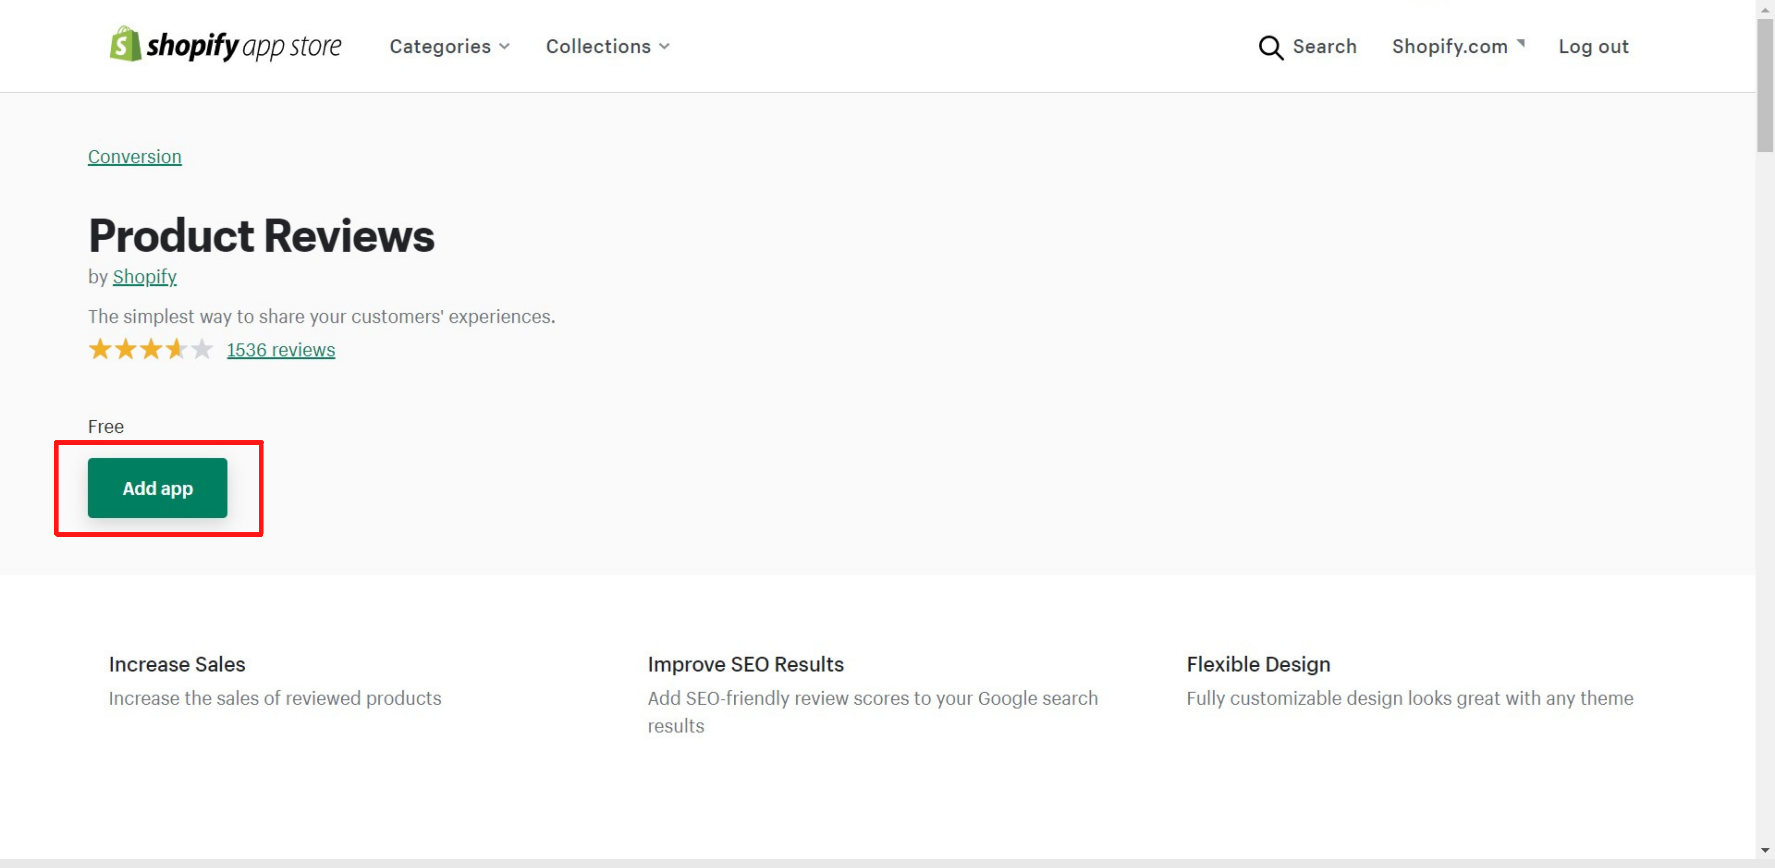Viewport: 1775px width, 868px height.
Task: Click "Add SEO-friendly review scores" description text
Action: pyautogui.click(x=872, y=712)
